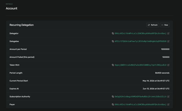Click the Subscription Authority label
Screen dimensions: 182x111
pyautogui.click(x=20, y=96)
